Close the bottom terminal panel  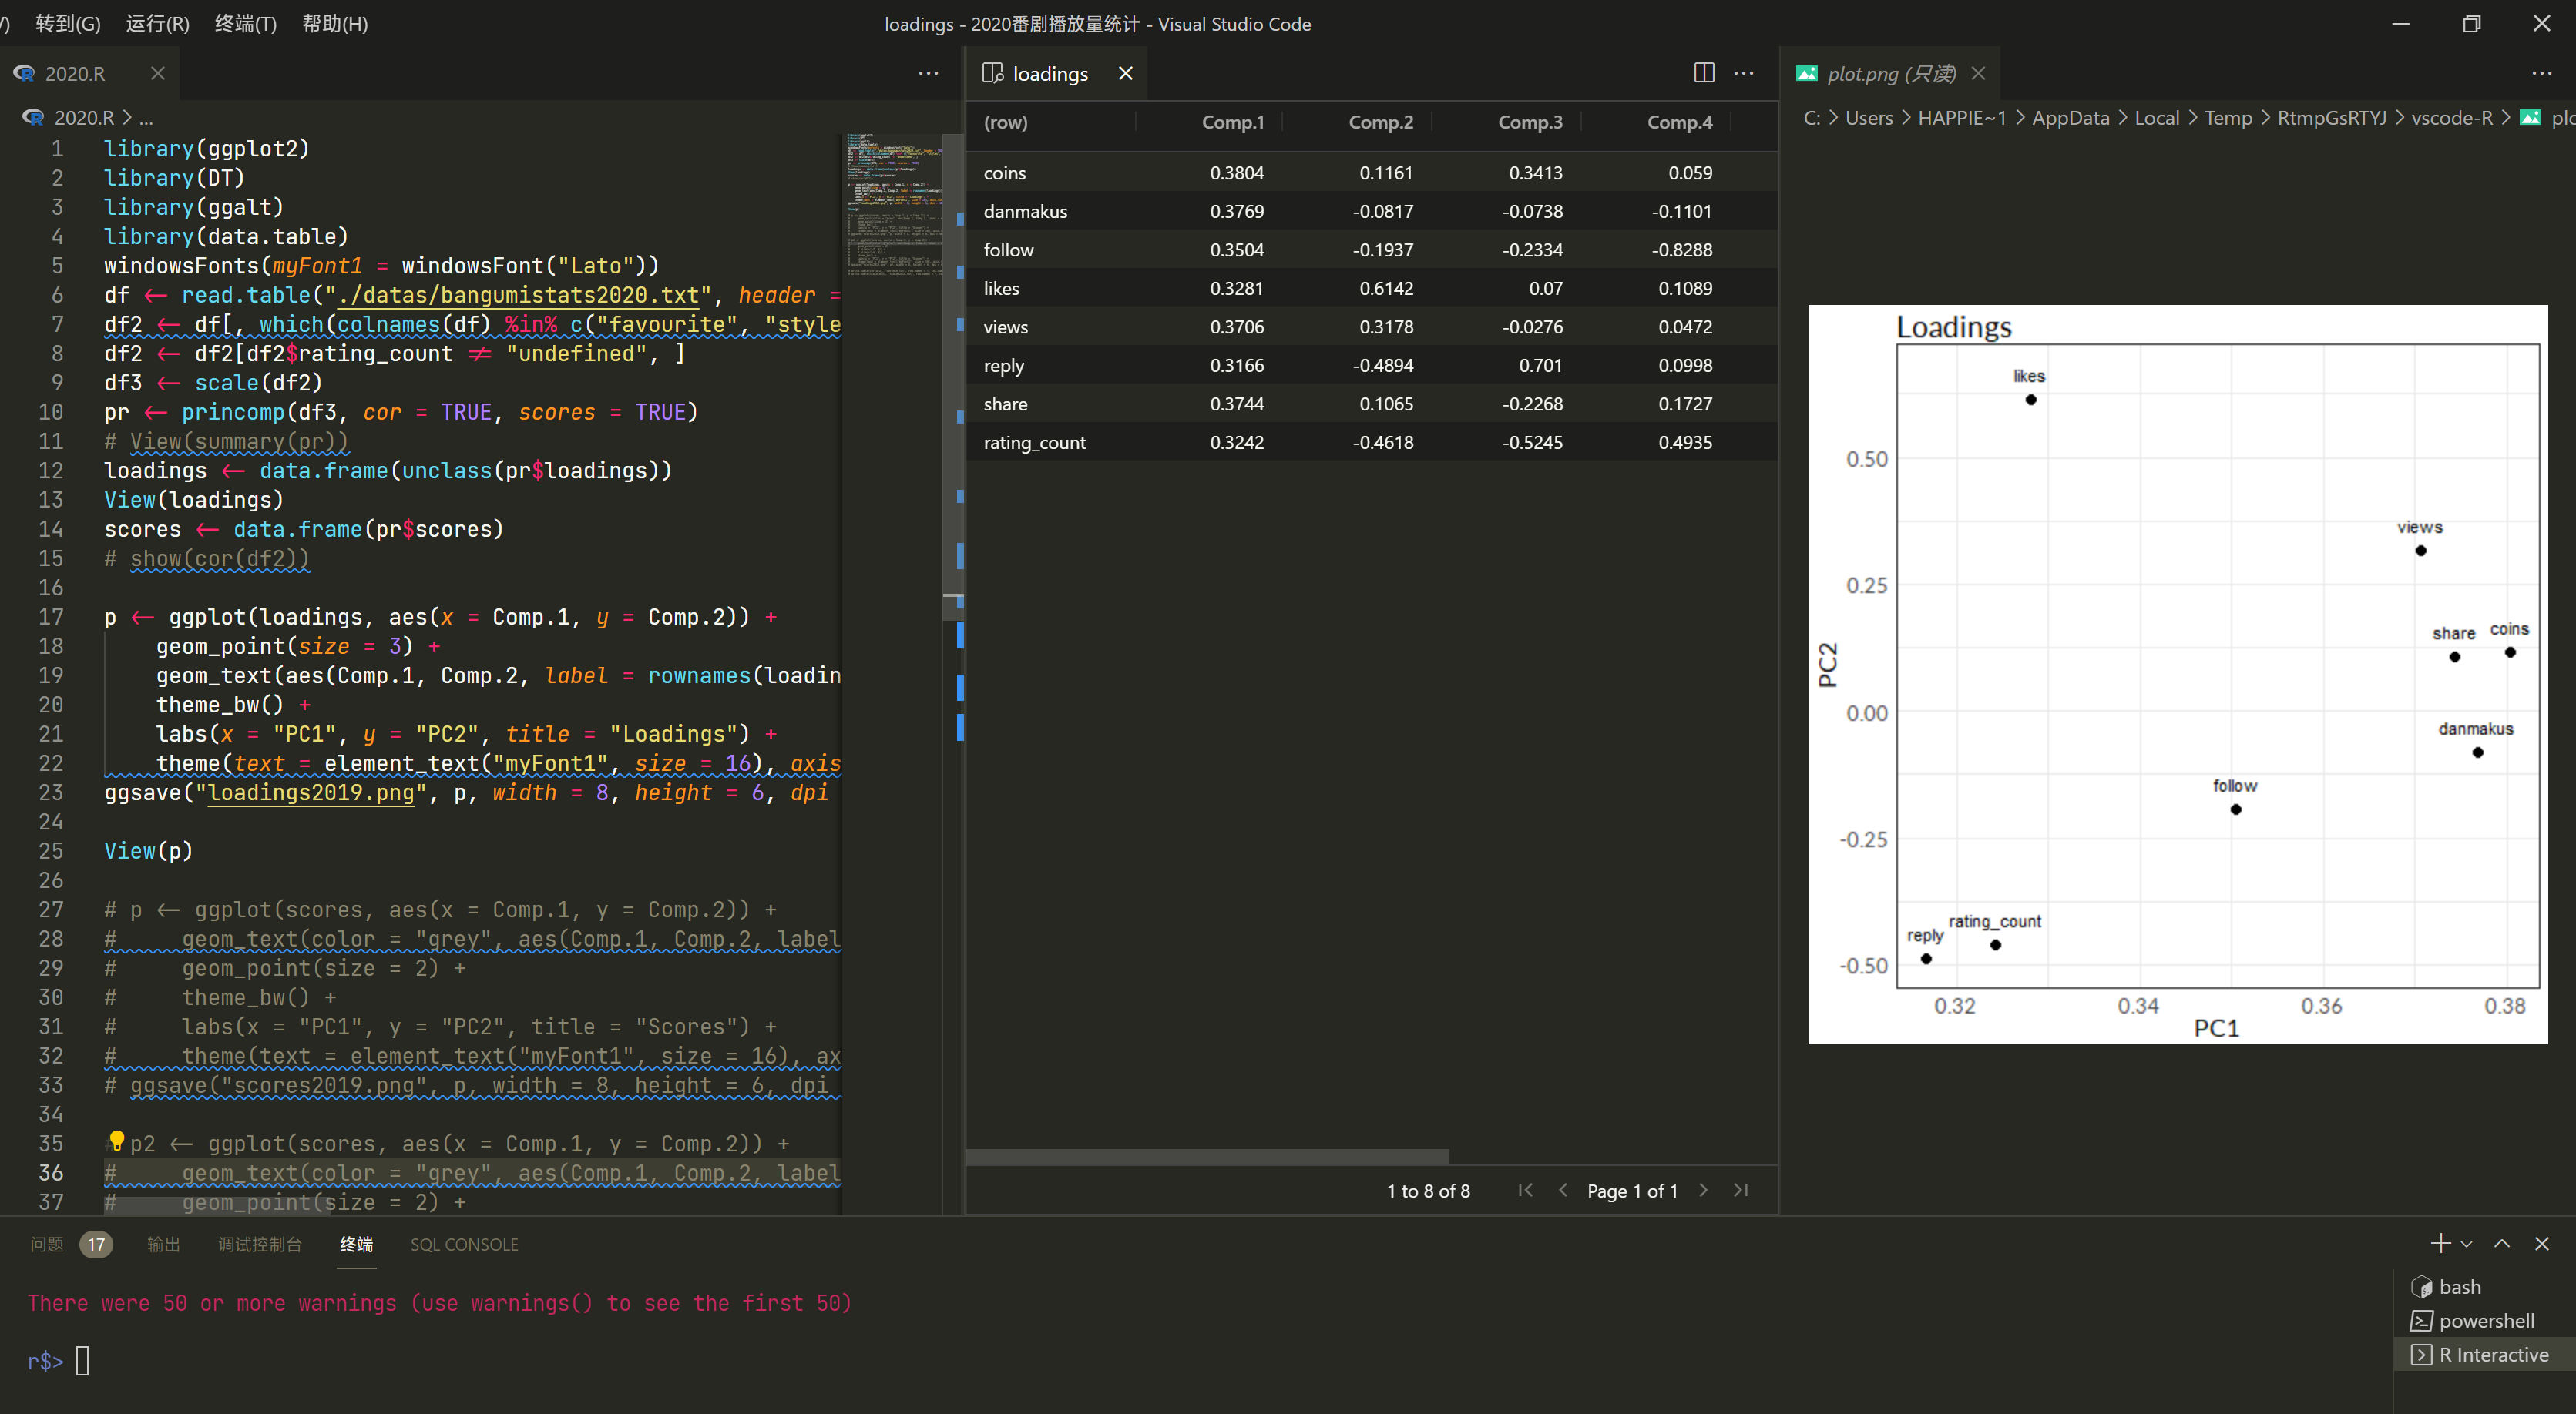pyautogui.click(x=2542, y=1243)
